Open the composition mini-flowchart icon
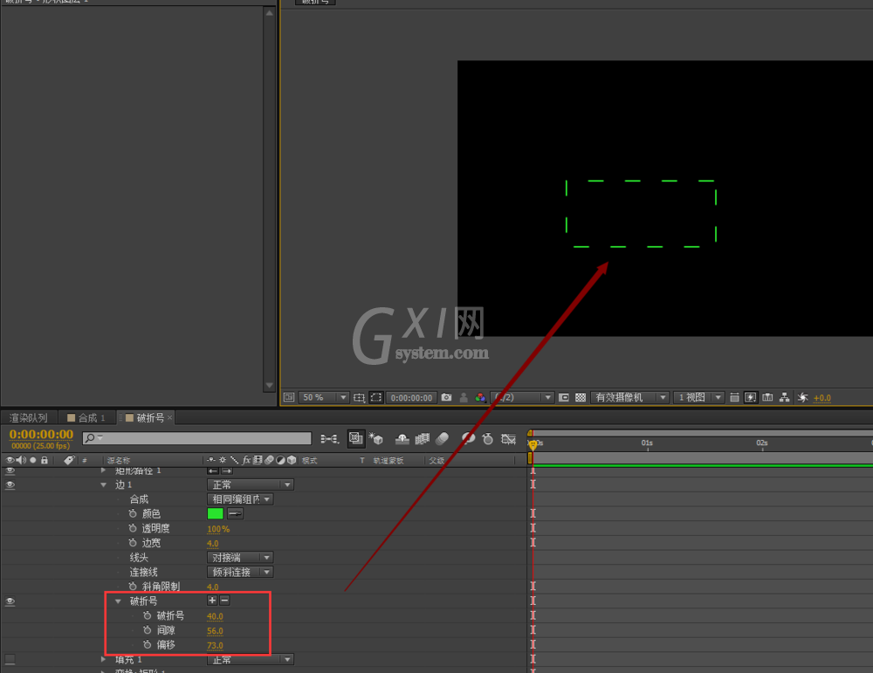Viewport: 873px width, 673px height. point(330,439)
